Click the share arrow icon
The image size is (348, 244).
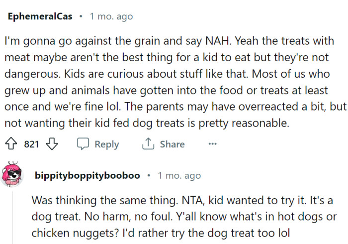point(148,144)
